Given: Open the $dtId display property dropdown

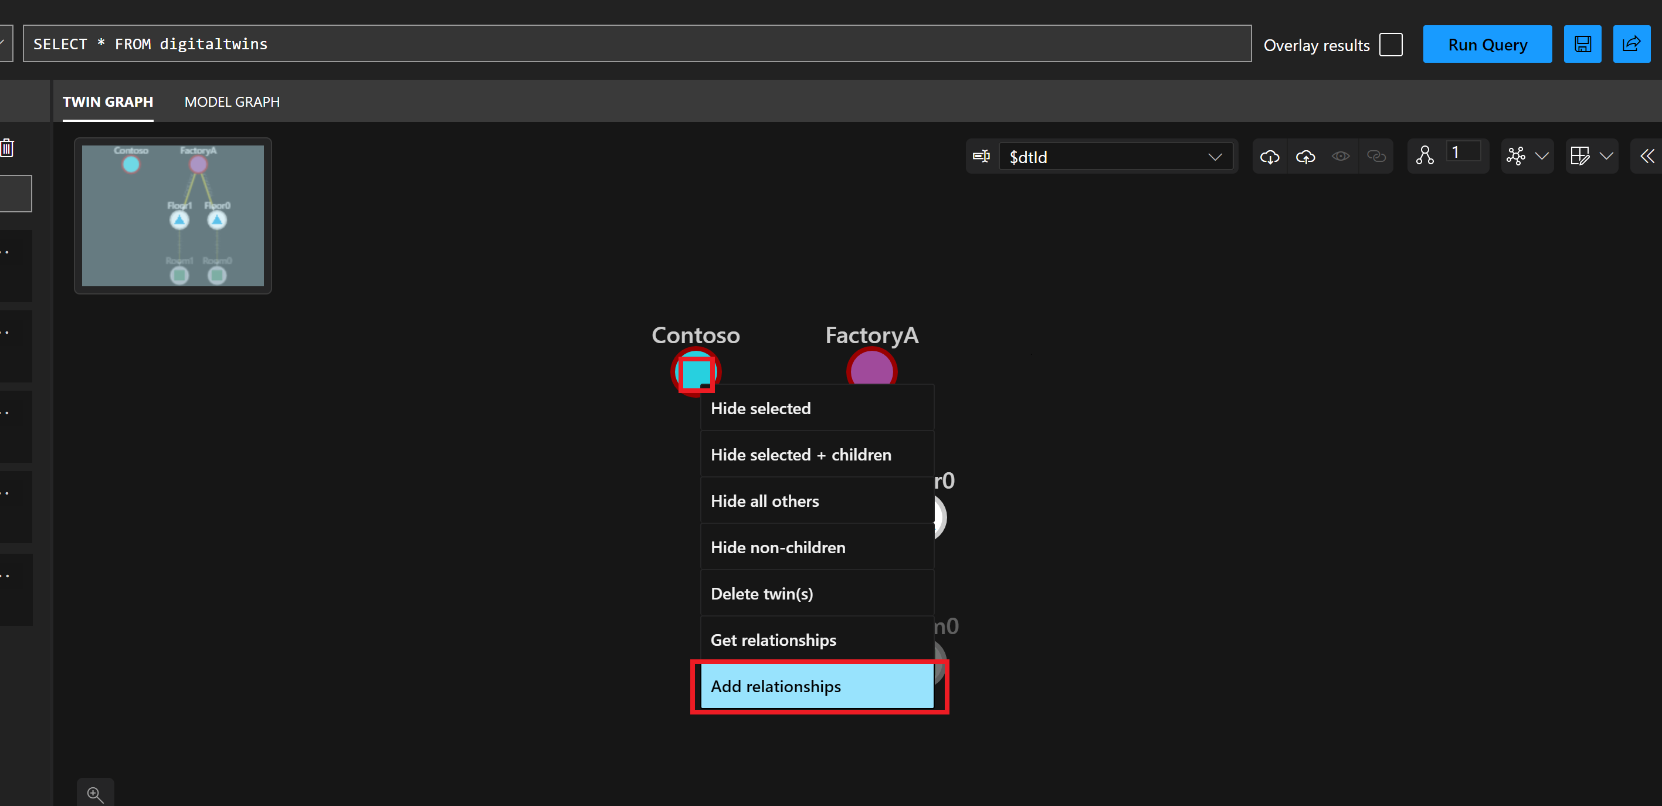Looking at the screenshot, I should tap(1116, 157).
